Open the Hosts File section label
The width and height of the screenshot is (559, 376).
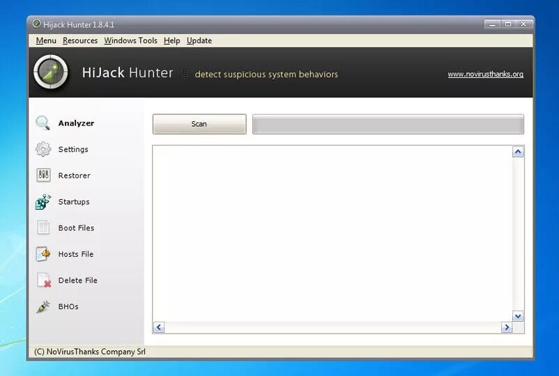pyautogui.click(x=76, y=254)
